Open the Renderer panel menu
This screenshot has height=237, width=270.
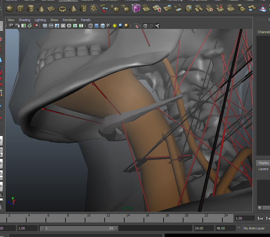tap(69, 20)
